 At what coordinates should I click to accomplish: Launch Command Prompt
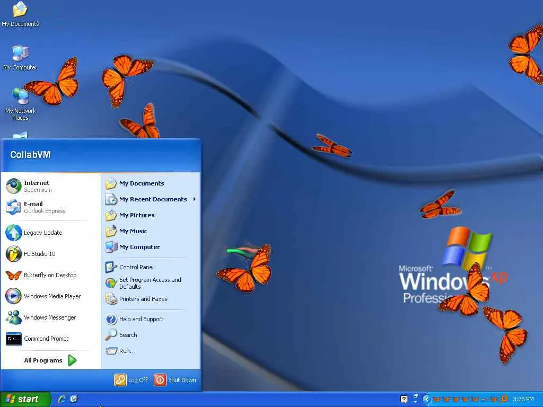tap(51, 339)
